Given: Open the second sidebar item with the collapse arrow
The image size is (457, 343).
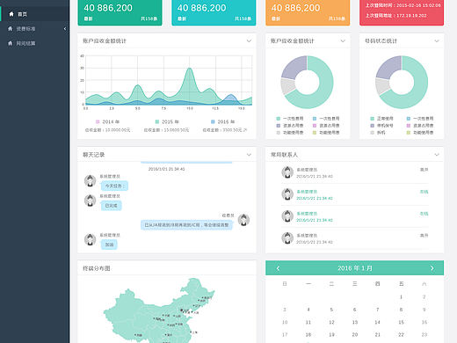Looking at the screenshot, I should (34, 29).
